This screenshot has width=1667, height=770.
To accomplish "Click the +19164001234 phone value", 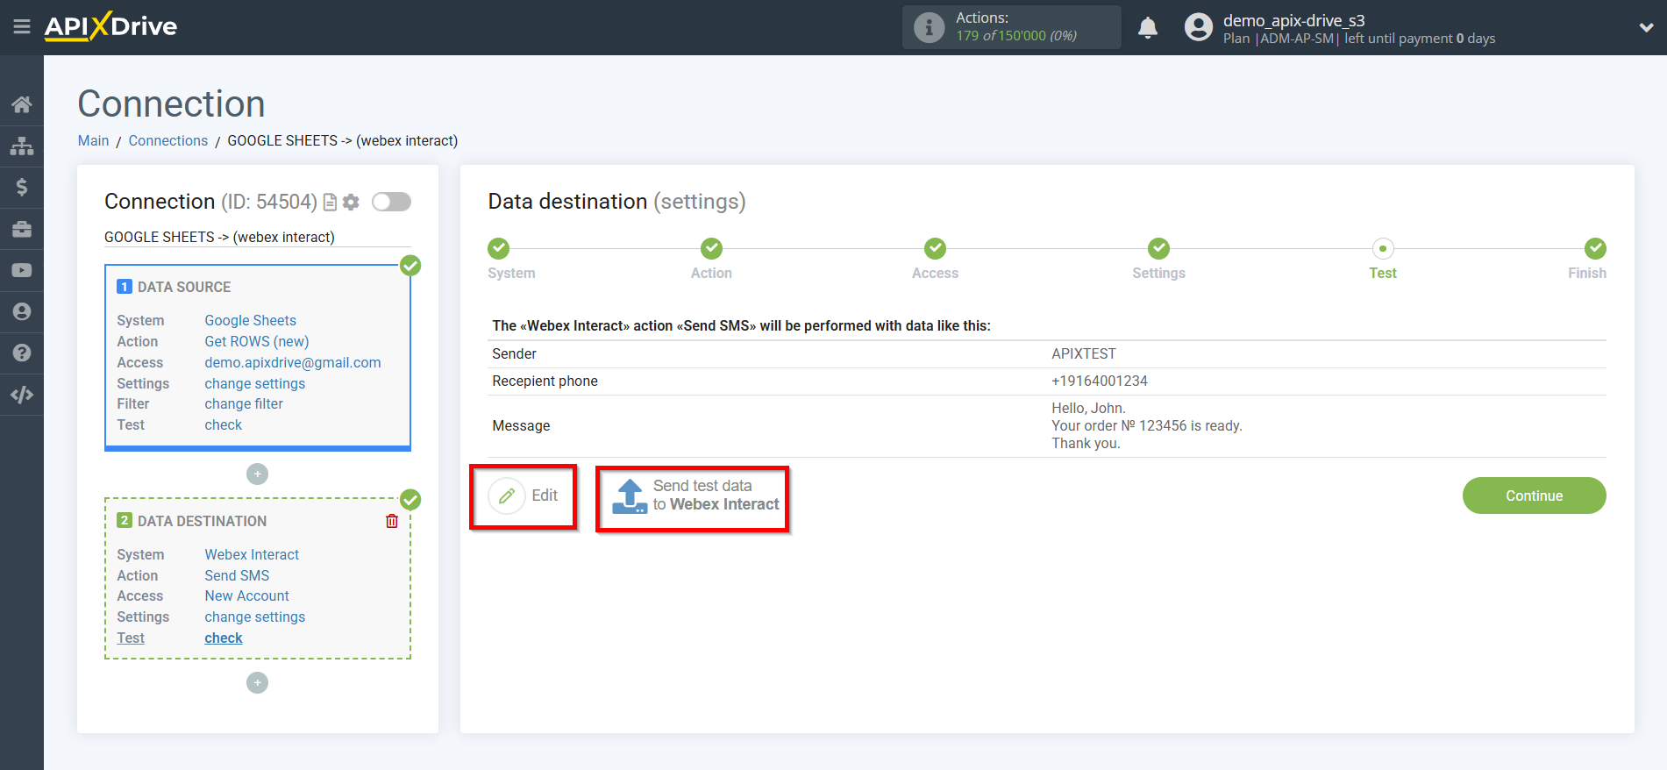I will point(1100,381).
